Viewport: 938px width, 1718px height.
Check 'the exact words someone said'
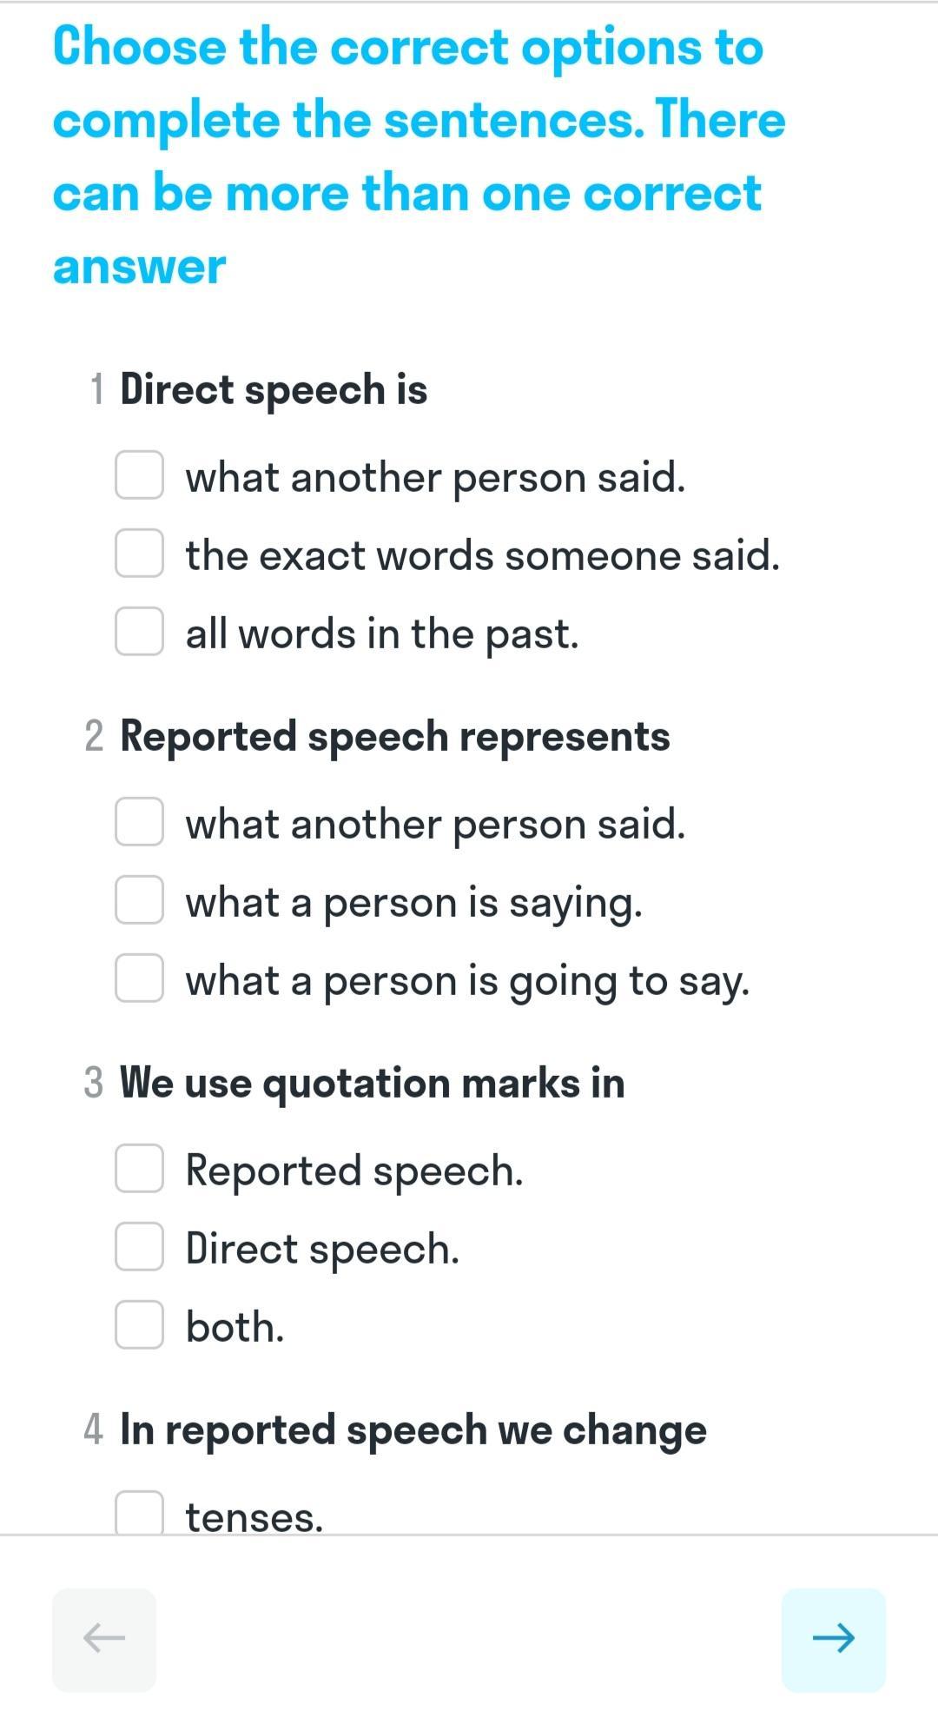[139, 554]
